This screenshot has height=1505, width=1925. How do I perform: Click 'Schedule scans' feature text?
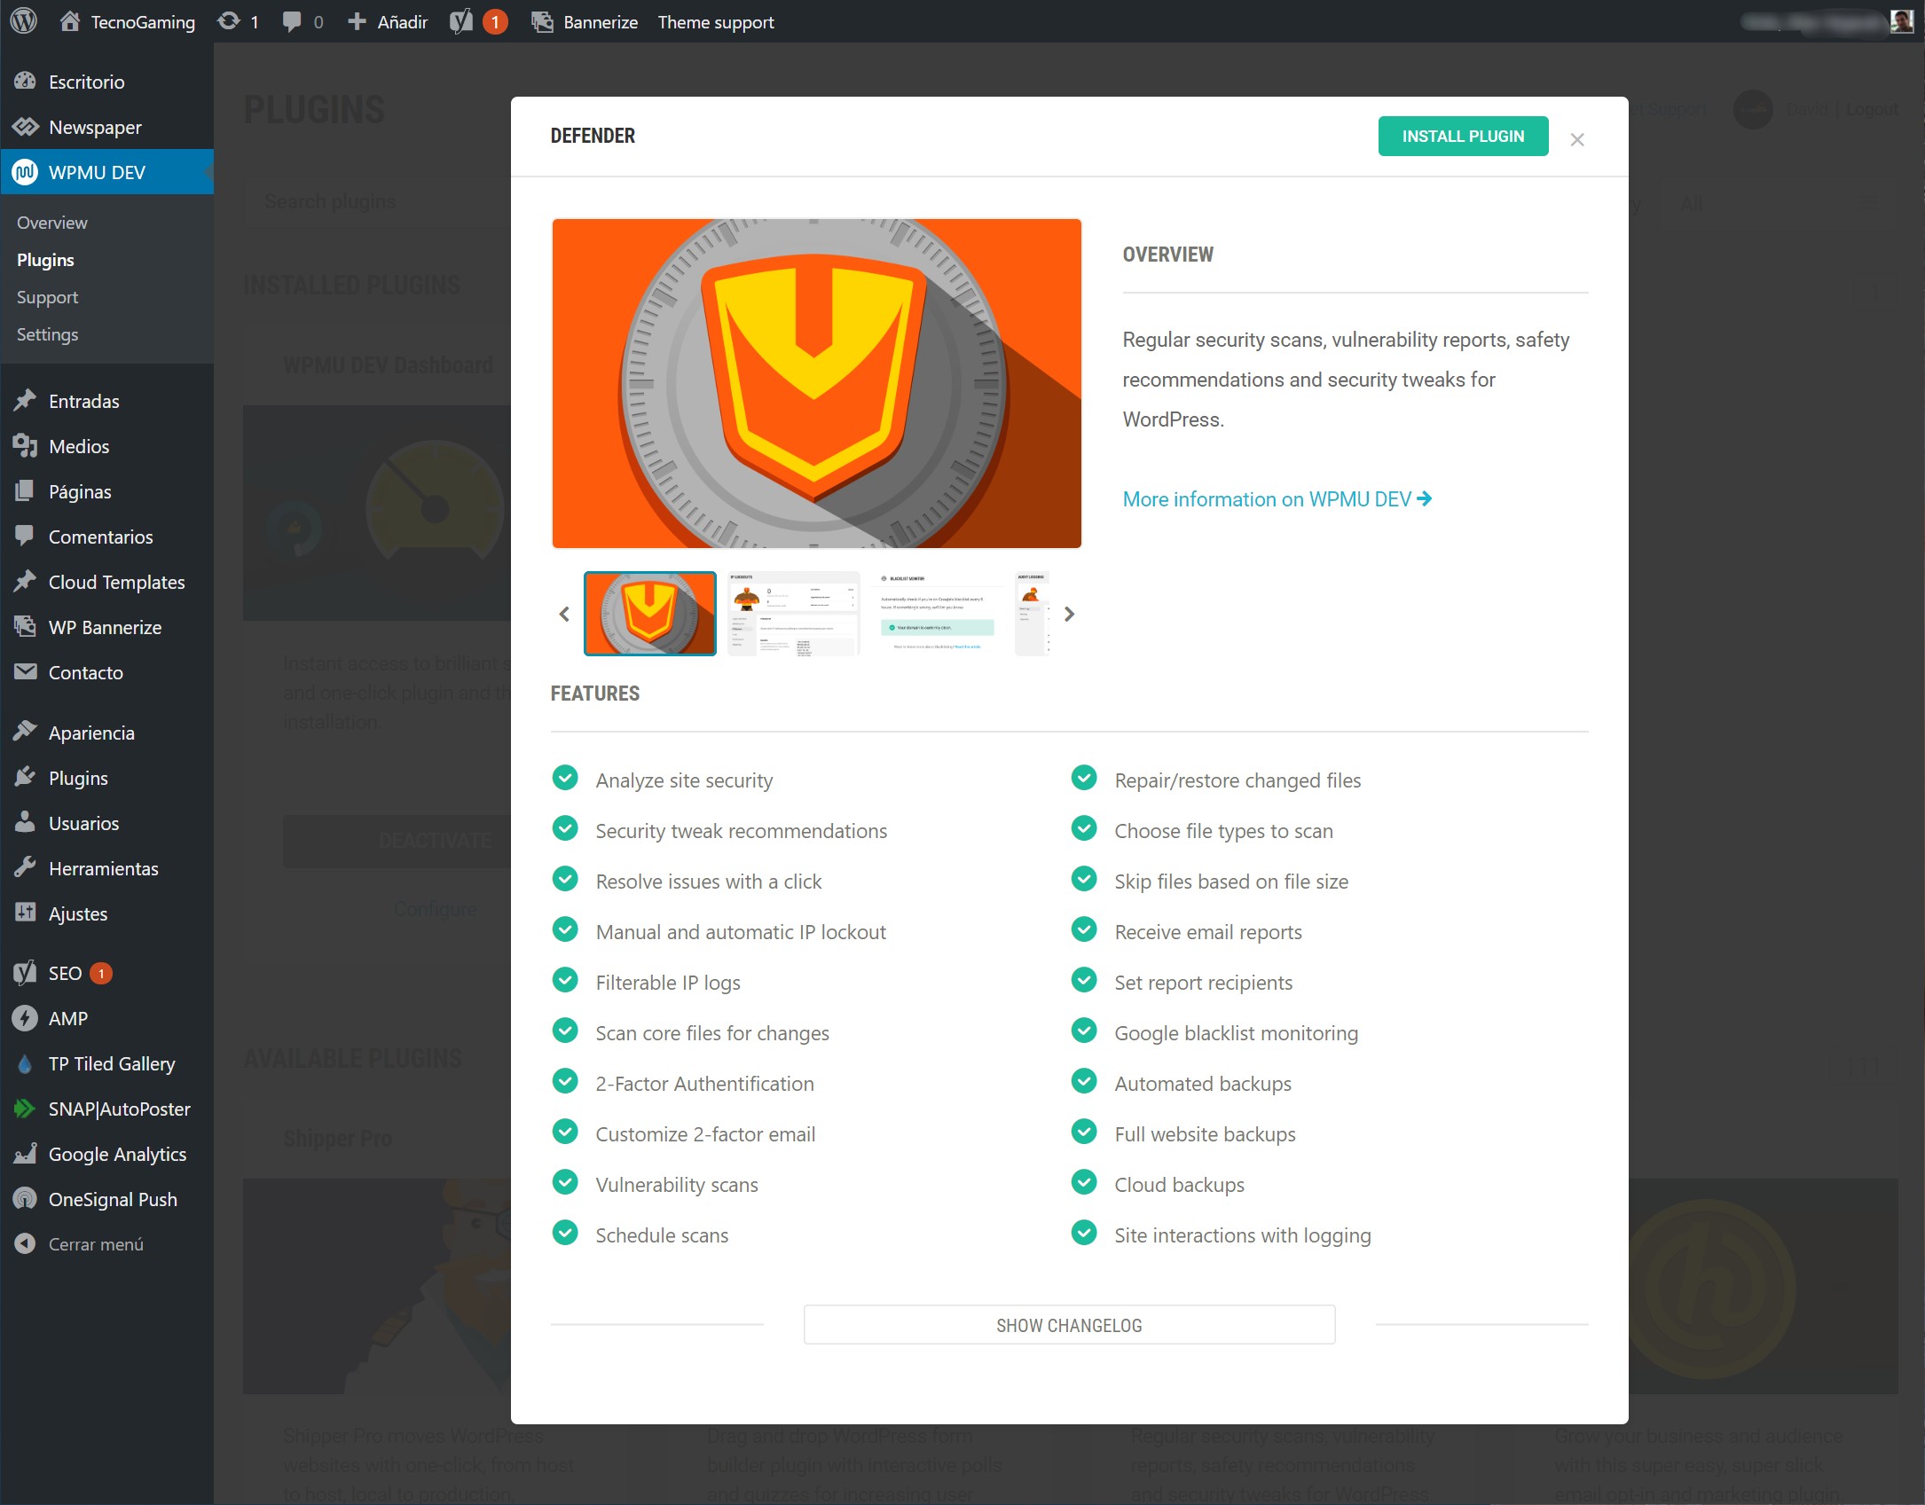click(662, 1235)
